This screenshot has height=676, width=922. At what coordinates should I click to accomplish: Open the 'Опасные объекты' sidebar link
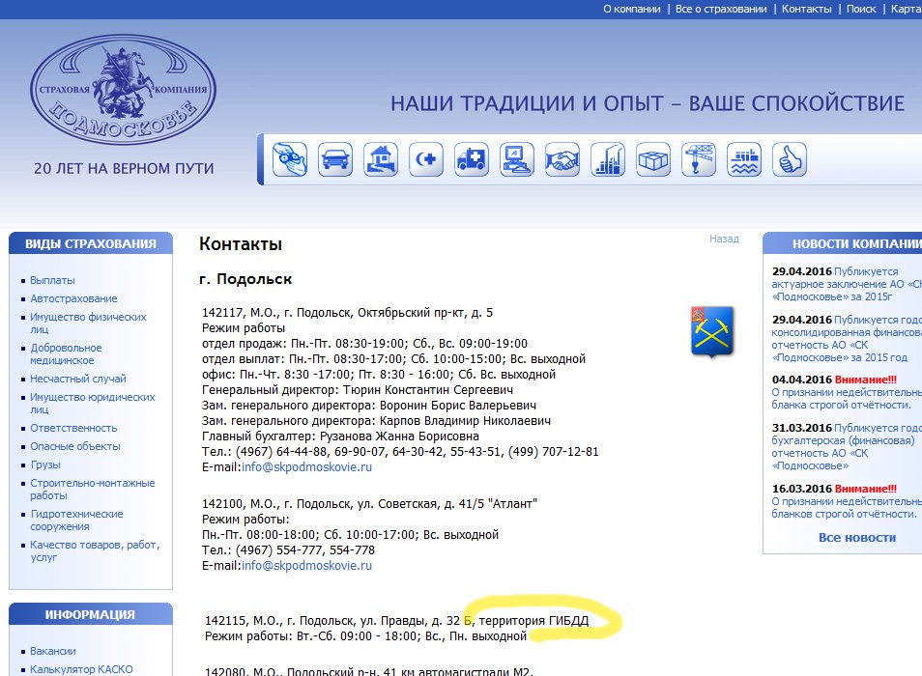75,446
